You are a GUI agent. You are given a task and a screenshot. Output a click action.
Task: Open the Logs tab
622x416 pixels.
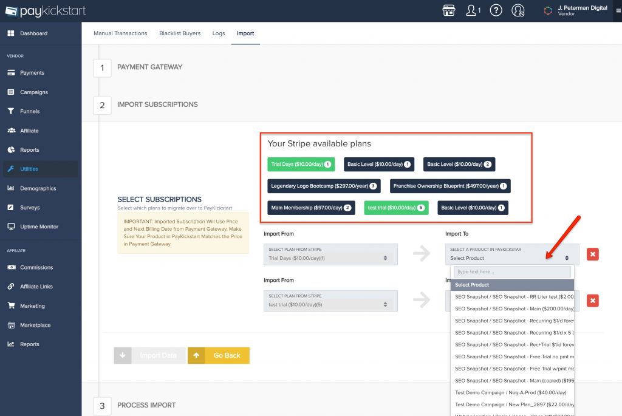[x=219, y=33]
